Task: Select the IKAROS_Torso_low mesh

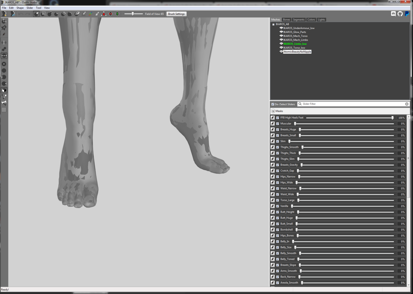Action: point(294,48)
